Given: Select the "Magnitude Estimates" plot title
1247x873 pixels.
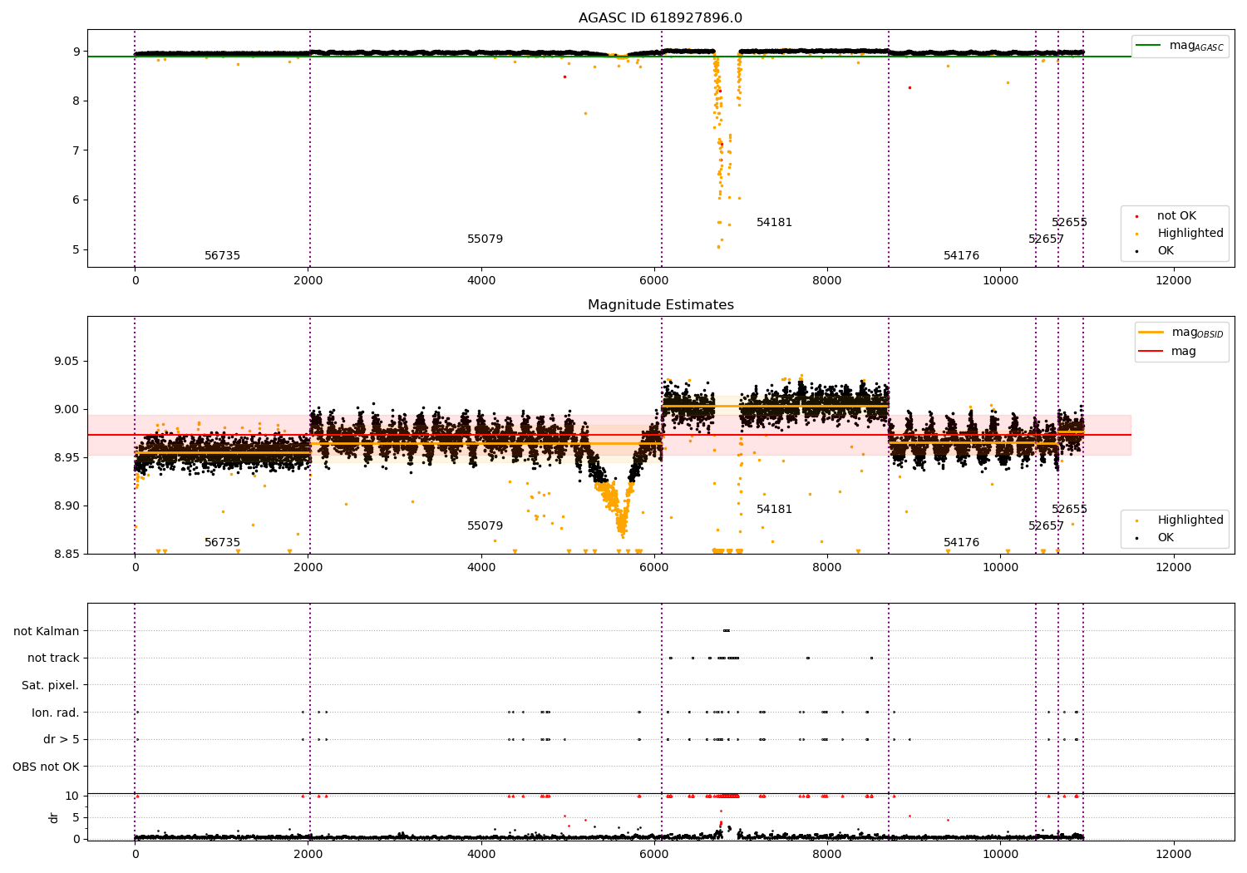Looking at the screenshot, I should [x=660, y=305].
